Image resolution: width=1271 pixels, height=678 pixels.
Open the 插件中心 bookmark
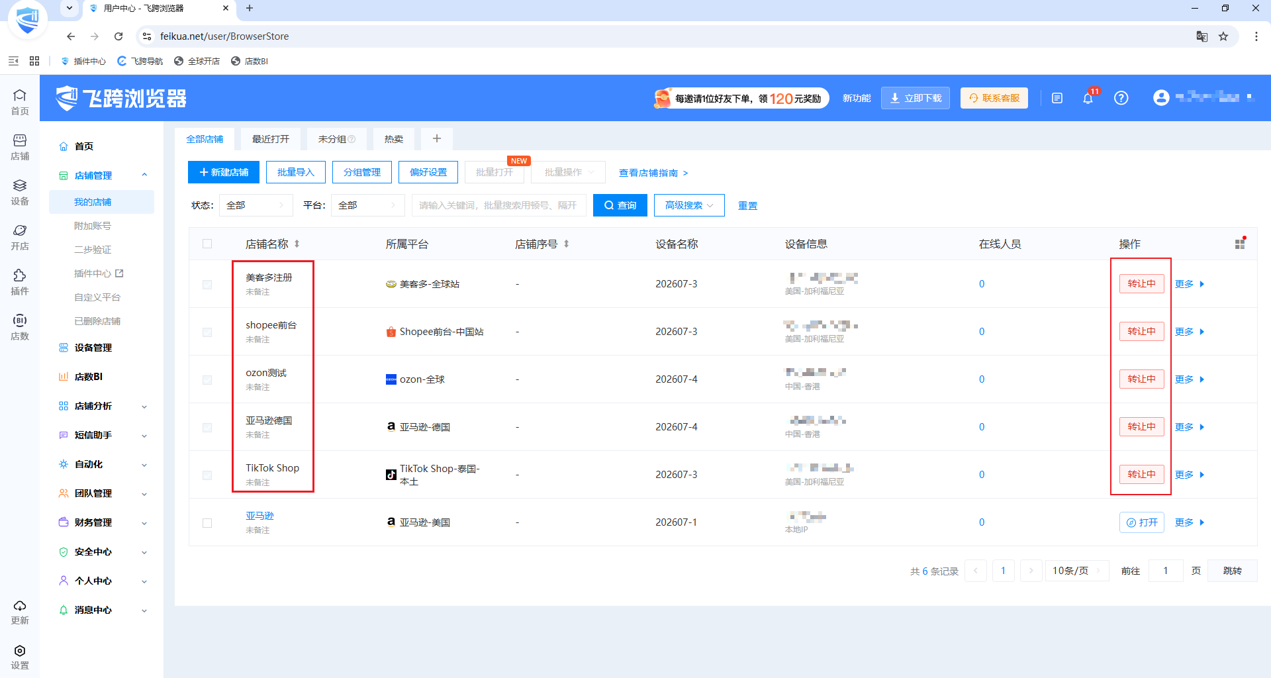(83, 61)
